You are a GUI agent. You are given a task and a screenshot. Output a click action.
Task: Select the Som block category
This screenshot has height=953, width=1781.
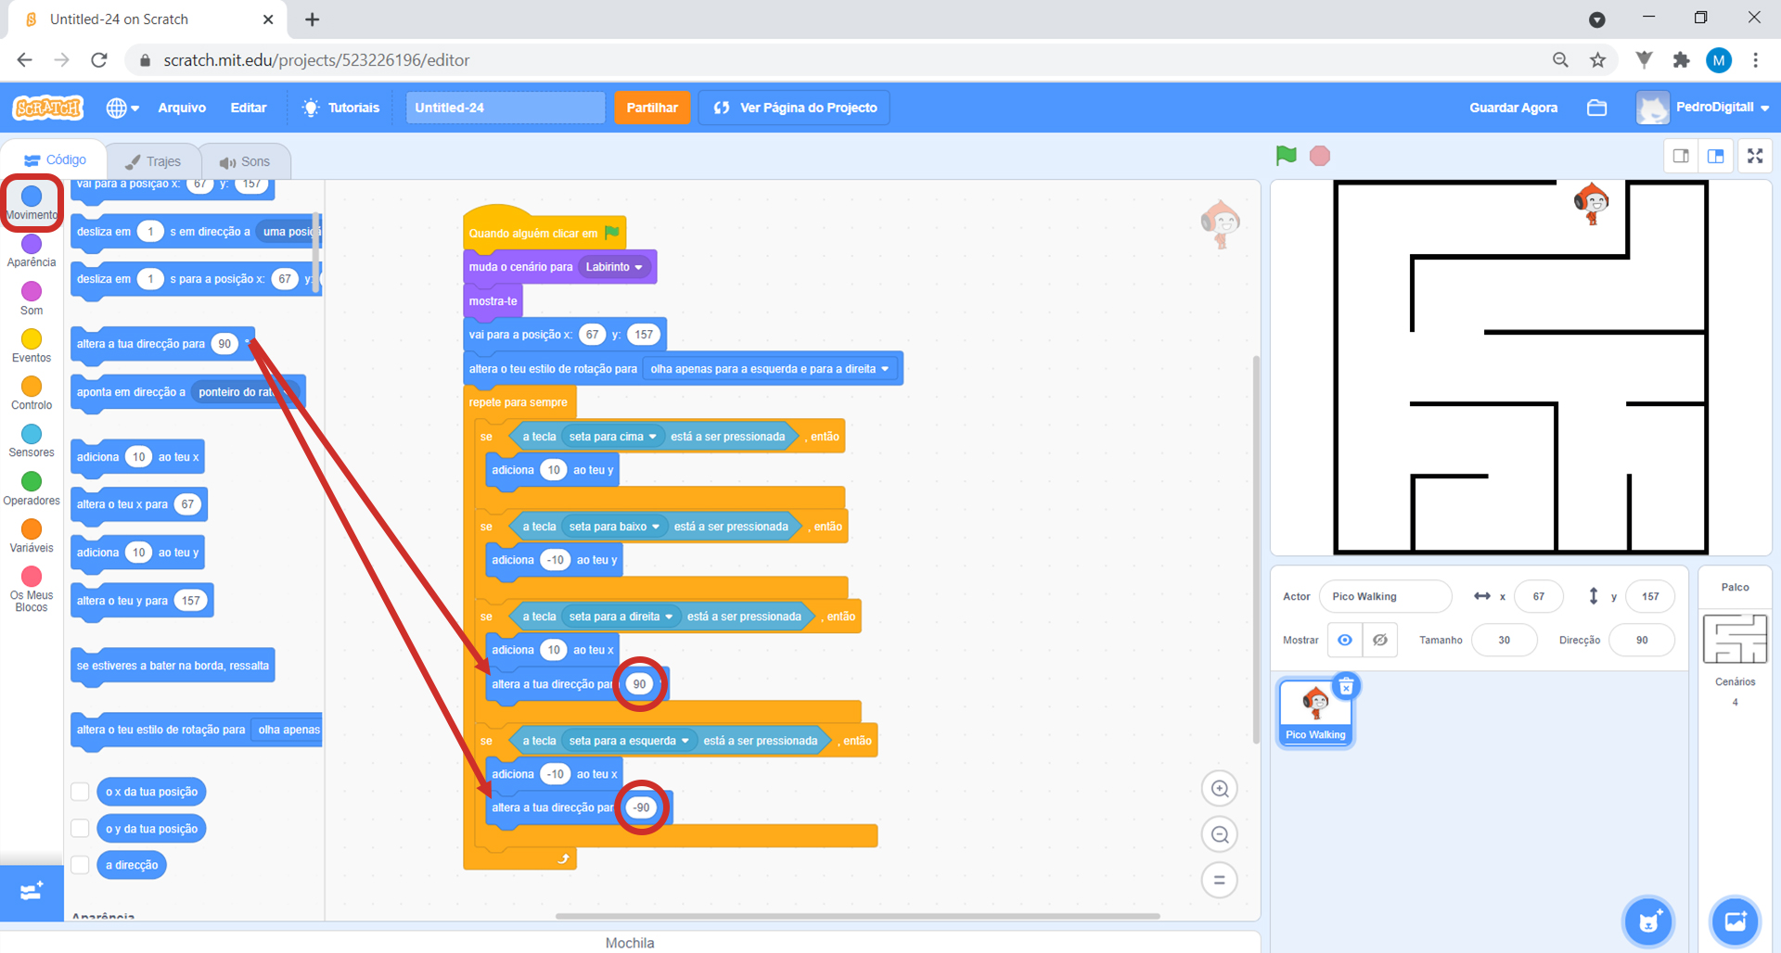(32, 299)
